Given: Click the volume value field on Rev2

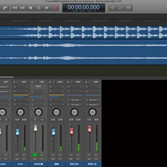Looking at the screenshot, I should click(17, 120).
